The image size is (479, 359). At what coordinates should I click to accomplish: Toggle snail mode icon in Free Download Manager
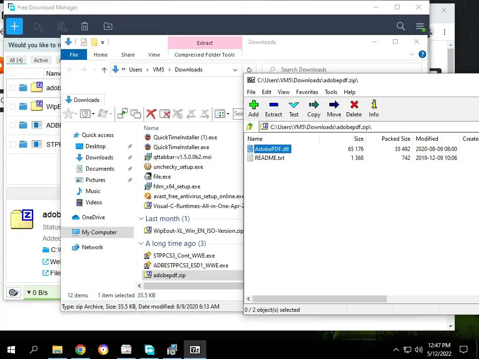pyautogui.click(x=14, y=293)
